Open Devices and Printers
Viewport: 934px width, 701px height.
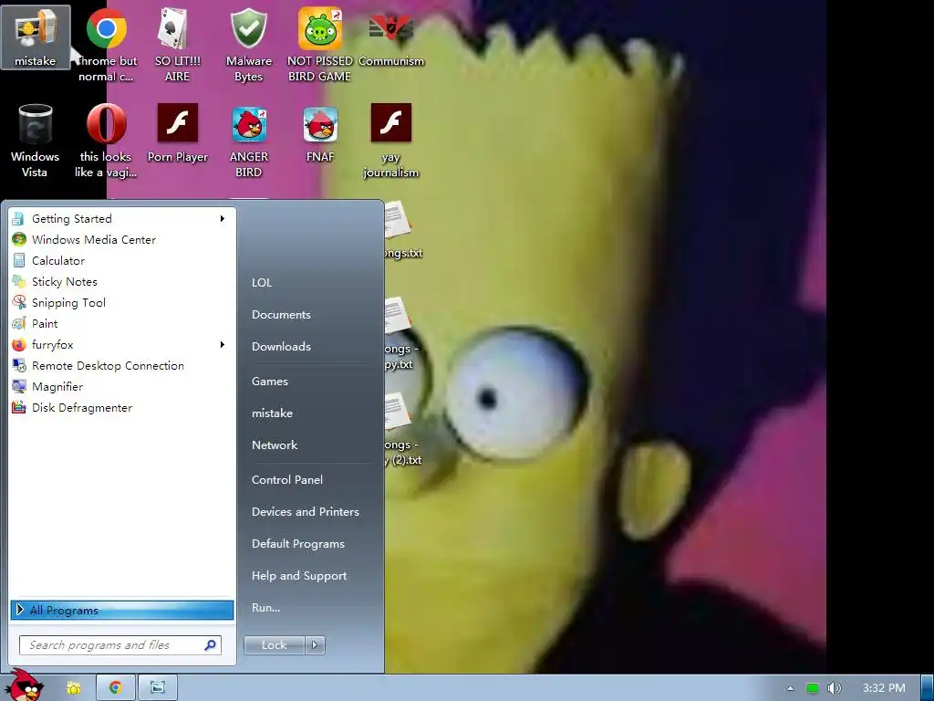click(306, 512)
